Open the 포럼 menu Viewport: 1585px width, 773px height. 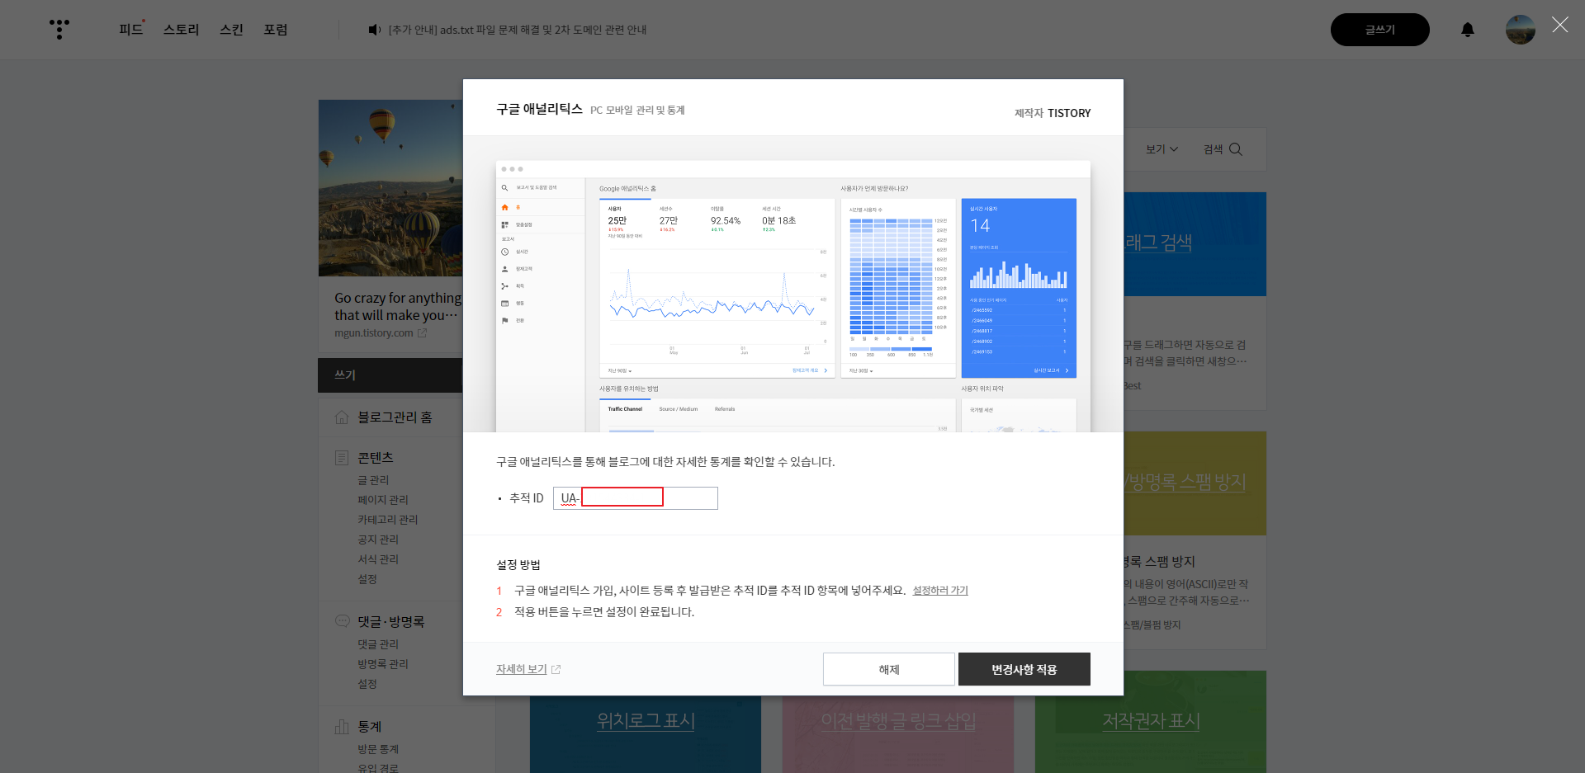point(276,30)
